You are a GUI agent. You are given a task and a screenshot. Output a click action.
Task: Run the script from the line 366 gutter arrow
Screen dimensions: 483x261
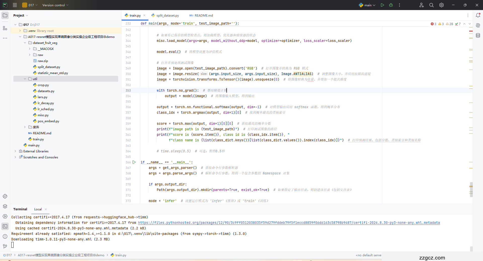[134, 162]
